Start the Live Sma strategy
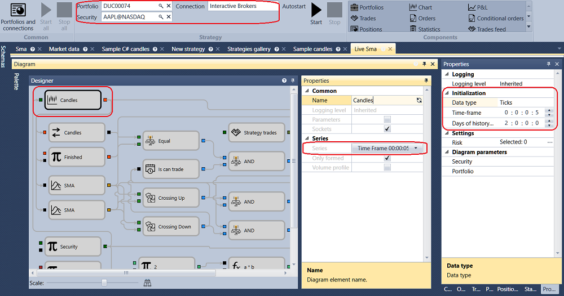 316,14
